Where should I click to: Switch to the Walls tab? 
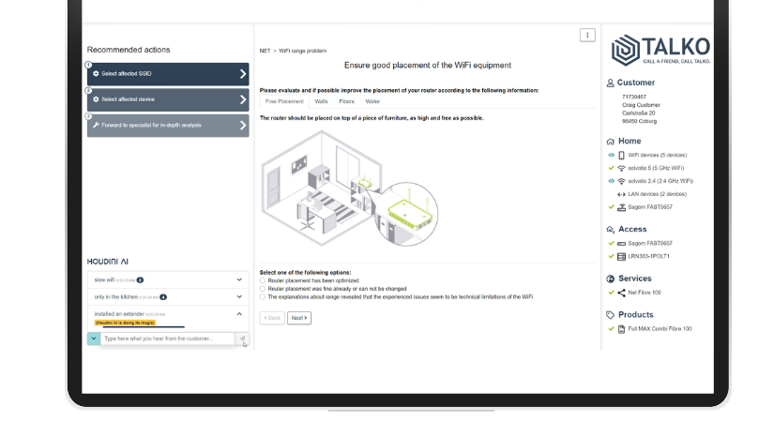click(x=321, y=100)
